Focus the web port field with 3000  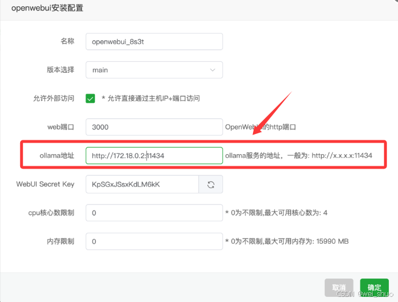pos(154,127)
